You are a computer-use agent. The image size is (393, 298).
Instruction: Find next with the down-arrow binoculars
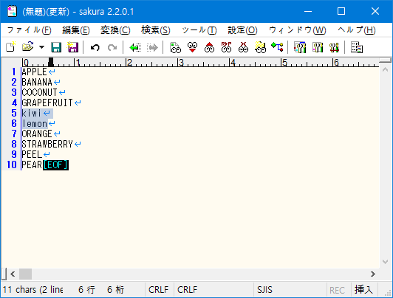coord(192,47)
